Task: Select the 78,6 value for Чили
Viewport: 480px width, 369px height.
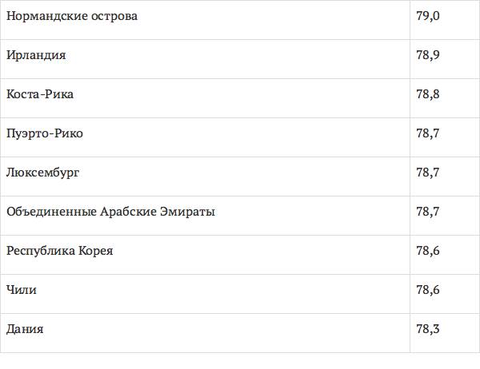Action: (428, 290)
